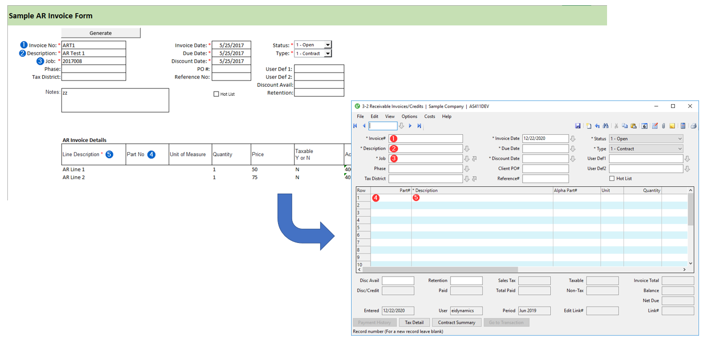Open the calculator icon in toolbar
709x344 pixels.
pos(683,126)
